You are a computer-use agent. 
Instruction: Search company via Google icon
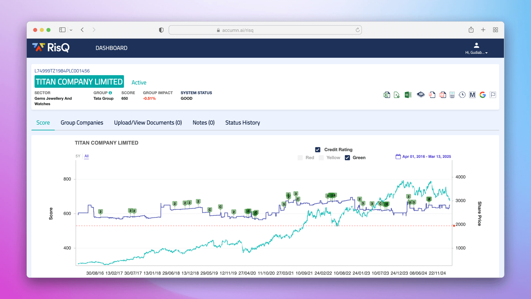point(483,95)
